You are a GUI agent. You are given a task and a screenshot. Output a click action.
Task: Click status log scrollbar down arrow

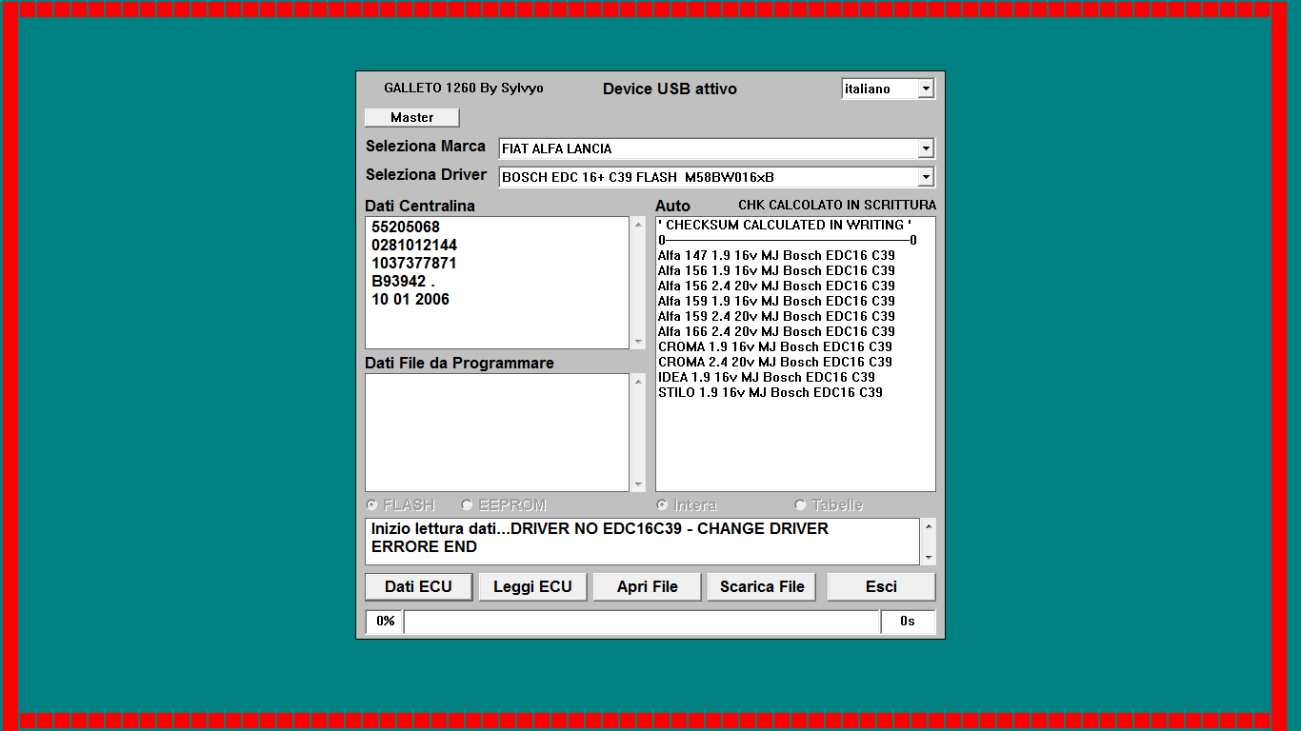(x=929, y=557)
